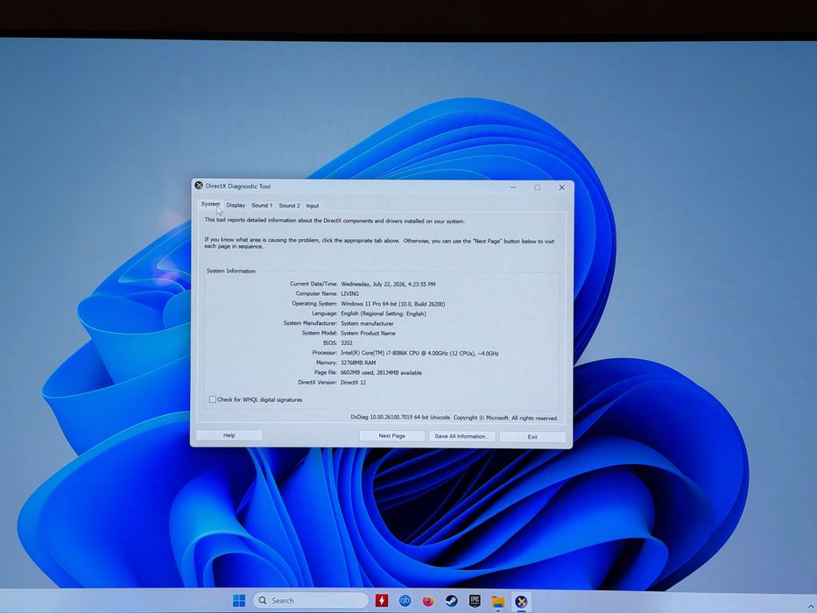This screenshot has height=613, width=817.
Task: Launch Firefox from the taskbar
Action: click(428, 601)
